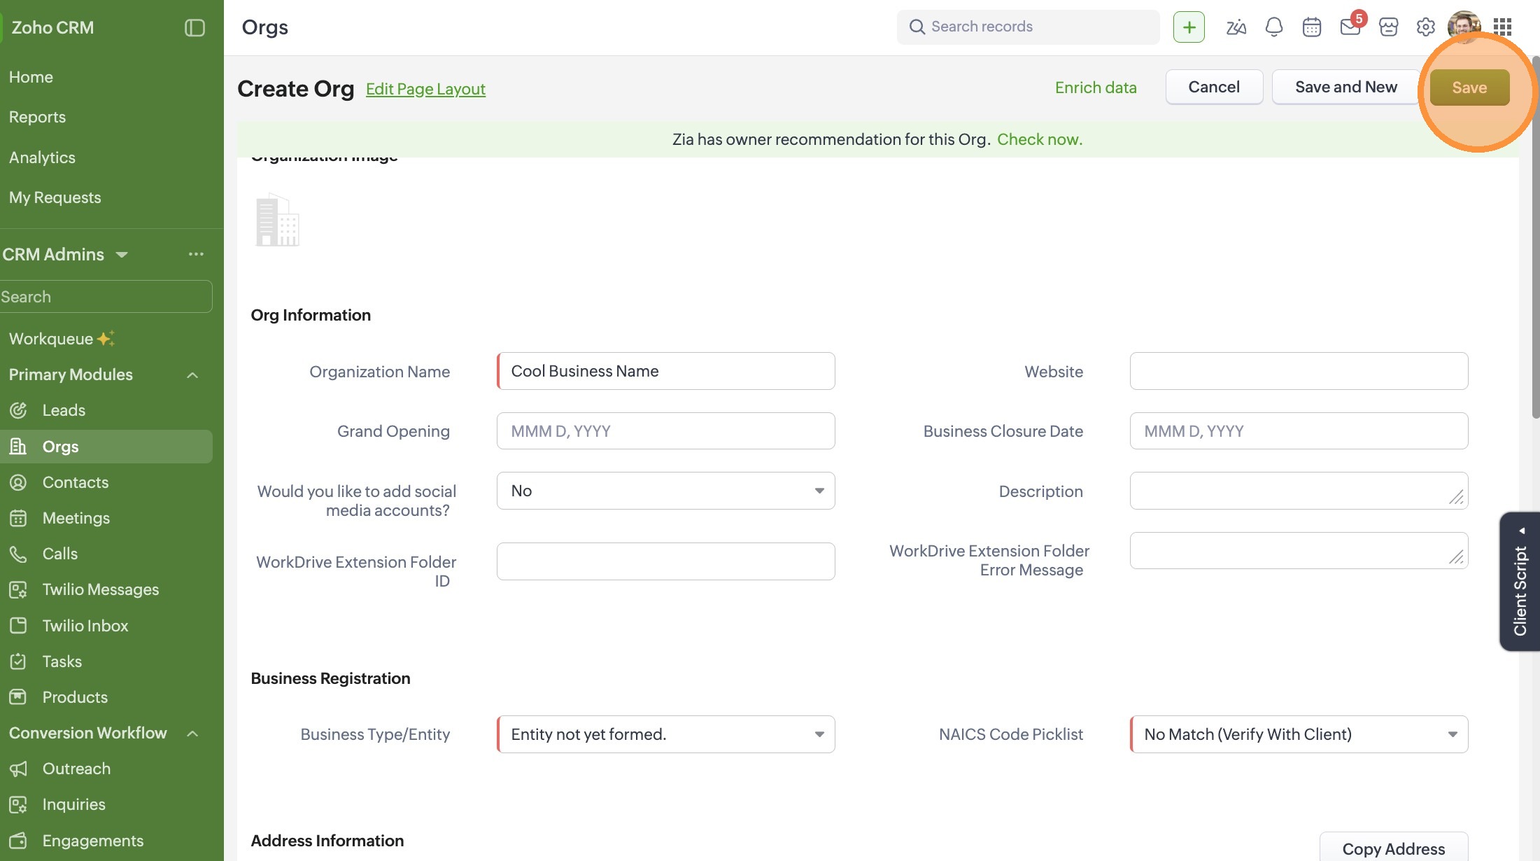Go to the Leads module
This screenshot has width=1540, height=861.
[x=64, y=410]
